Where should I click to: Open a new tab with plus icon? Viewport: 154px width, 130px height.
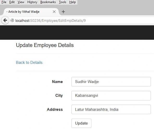click(x=63, y=12)
